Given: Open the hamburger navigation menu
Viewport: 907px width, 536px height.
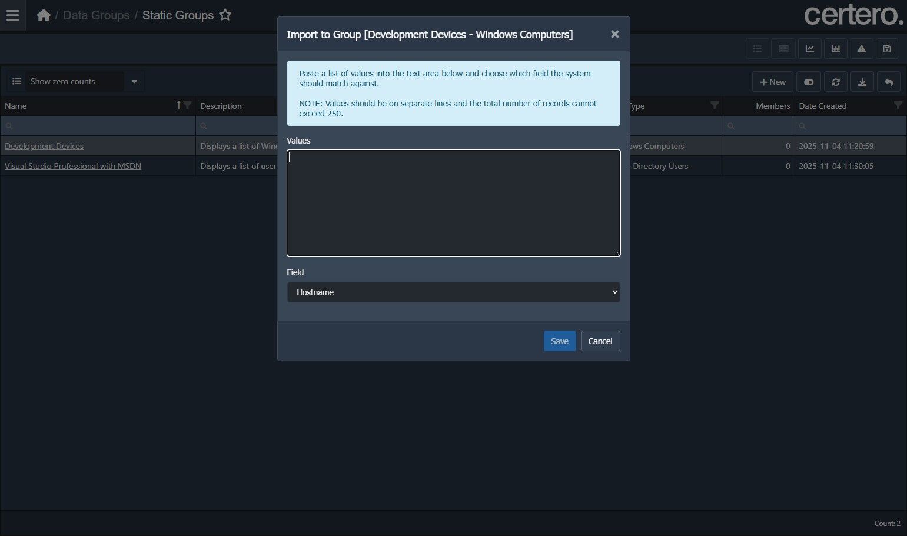Looking at the screenshot, I should tap(12, 15).
